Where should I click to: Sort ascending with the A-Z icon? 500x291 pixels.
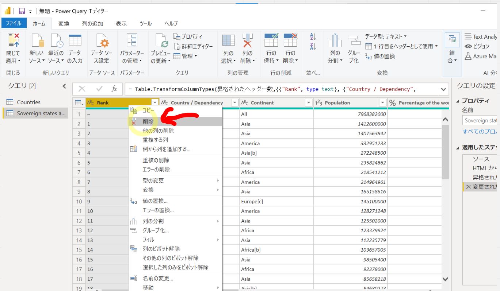(313, 36)
